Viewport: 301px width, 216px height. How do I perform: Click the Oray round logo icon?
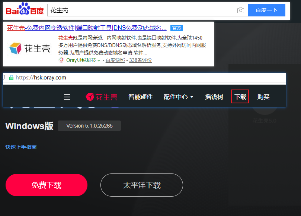61,60
